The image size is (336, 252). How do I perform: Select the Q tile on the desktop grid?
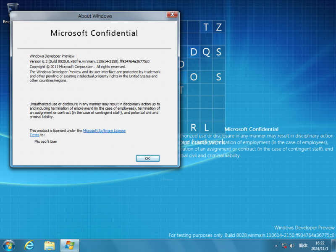pyautogui.click(x=206, y=52)
